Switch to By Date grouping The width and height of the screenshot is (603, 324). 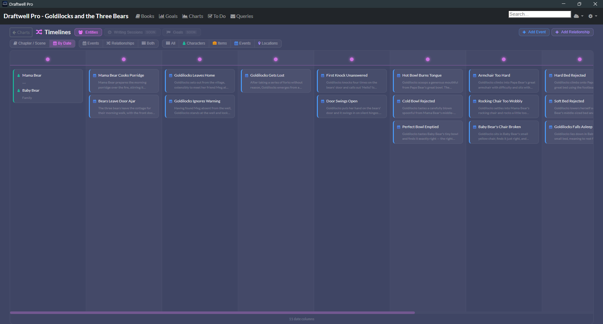[62, 43]
